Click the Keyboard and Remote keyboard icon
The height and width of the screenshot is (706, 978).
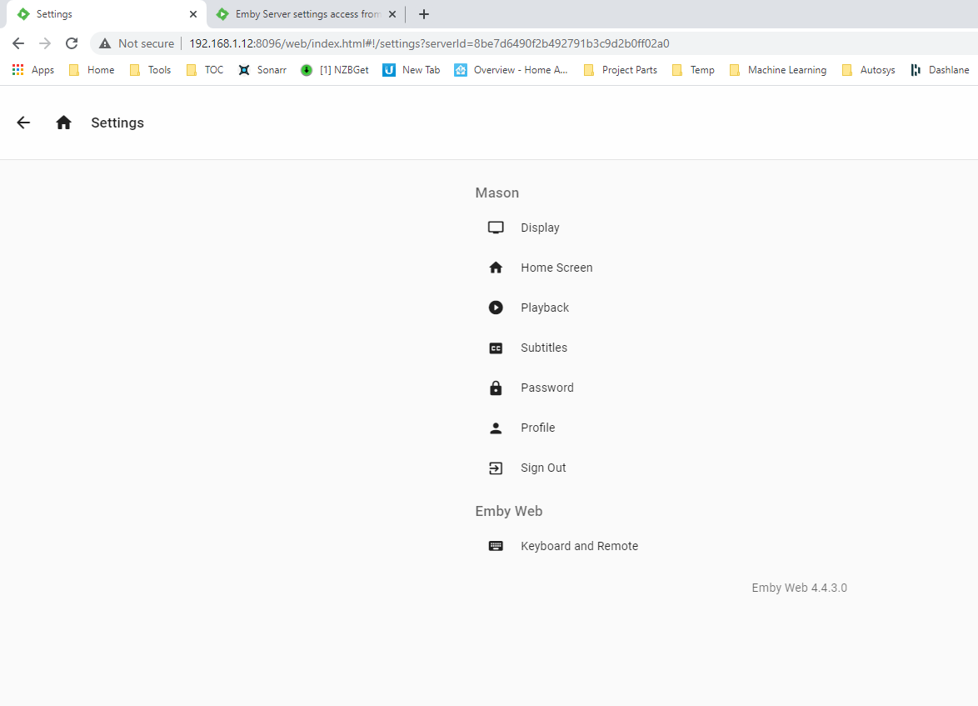click(496, 546)
